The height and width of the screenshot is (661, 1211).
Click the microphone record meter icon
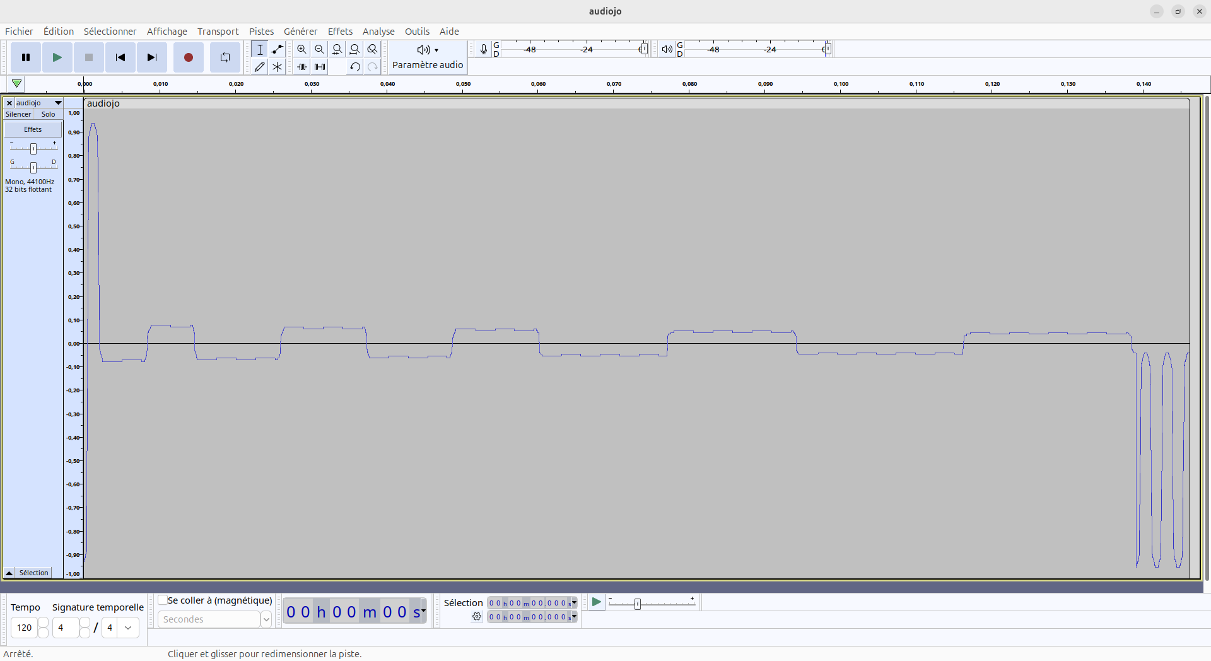pyautogui.click(x=483, y=49)
